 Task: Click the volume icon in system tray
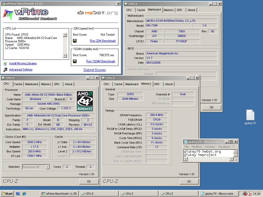[249, 194]
